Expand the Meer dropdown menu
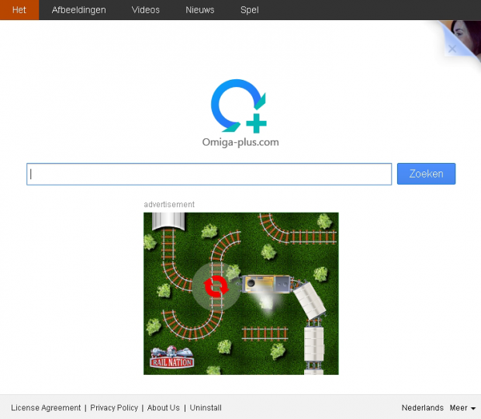This screenshot has width=481, height=419. click(x=462, y=407)
